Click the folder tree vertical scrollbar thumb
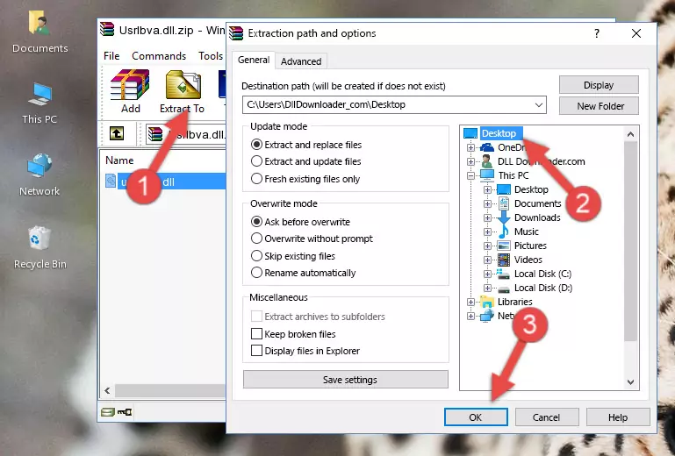The image size is (675, 456). tap(630, 241)
